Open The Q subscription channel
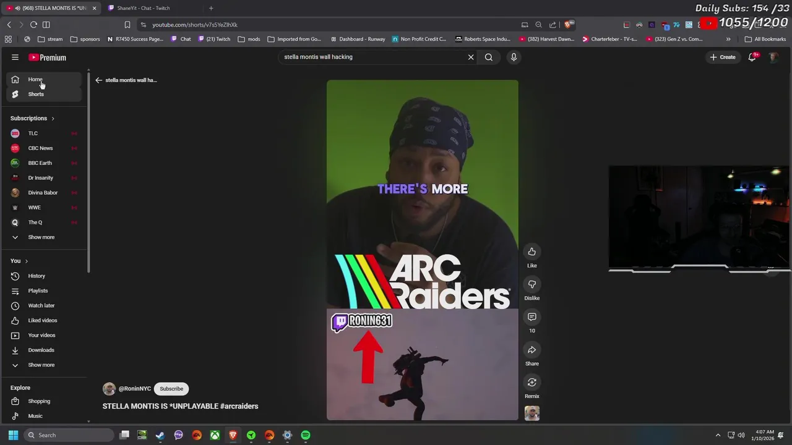This screenshot has height=445, width=792. tap(45, 222)
